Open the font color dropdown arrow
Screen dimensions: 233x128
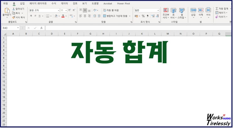click(x=66, y=16)
